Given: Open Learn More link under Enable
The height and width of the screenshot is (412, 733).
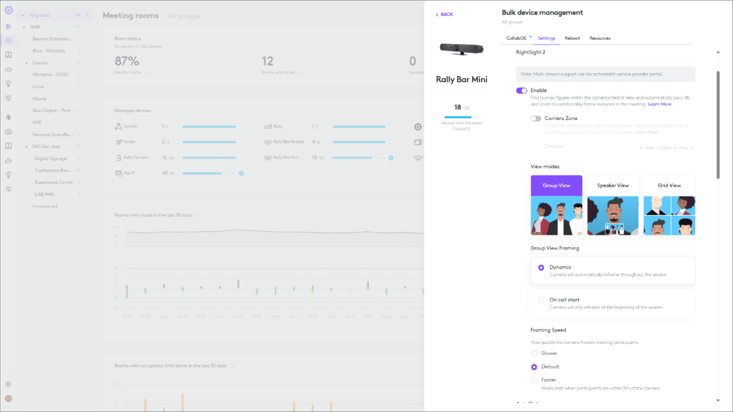Looking at the screenshot, I should [659, 104].
